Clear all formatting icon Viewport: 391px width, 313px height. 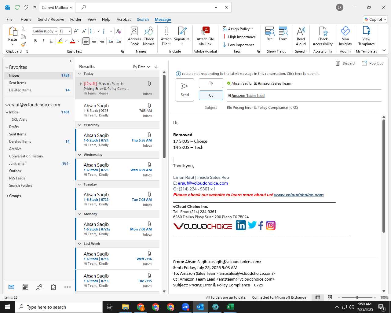pos(119,31)
